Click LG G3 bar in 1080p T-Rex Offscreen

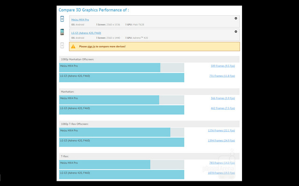point(121,142)
